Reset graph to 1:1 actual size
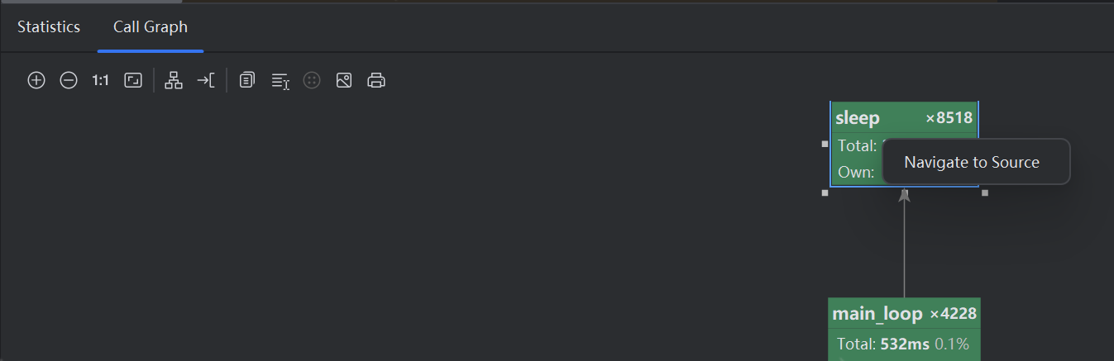Image resolution: width=1114 pixels, height=361 pixels. (x=101, y=80)
